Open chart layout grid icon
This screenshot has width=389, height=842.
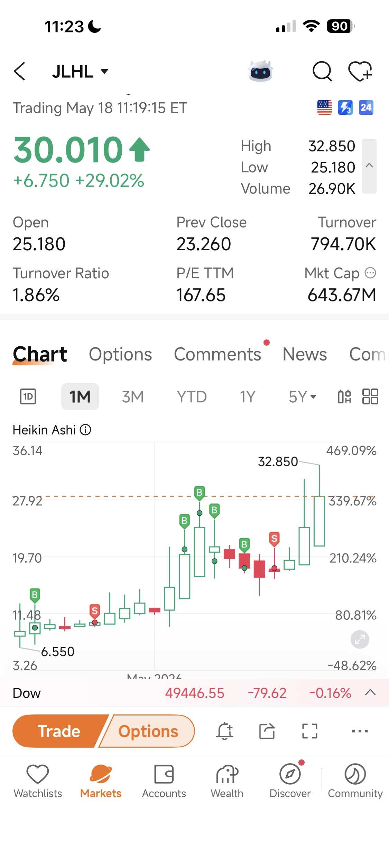[x=370, y=396]
